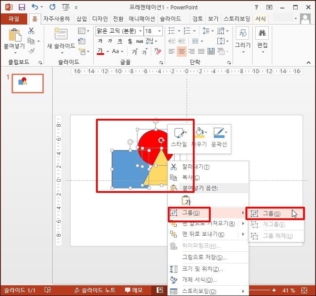316x296 pixels.
Task: Expand font color dropdown arrow
Action: click(x=108, y=52)
